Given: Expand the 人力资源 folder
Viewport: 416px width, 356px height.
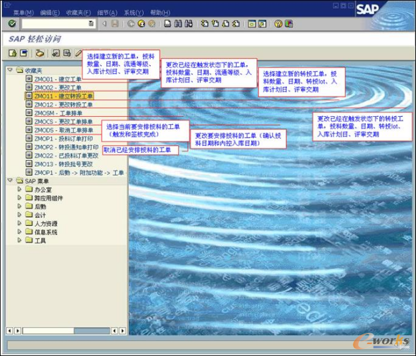Looking at the screenshot, I should click(19, 223).
